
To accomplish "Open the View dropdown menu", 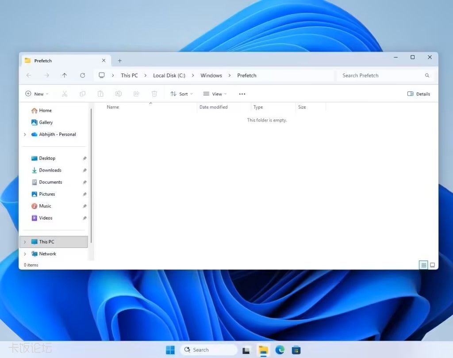I will click(215, 94).
